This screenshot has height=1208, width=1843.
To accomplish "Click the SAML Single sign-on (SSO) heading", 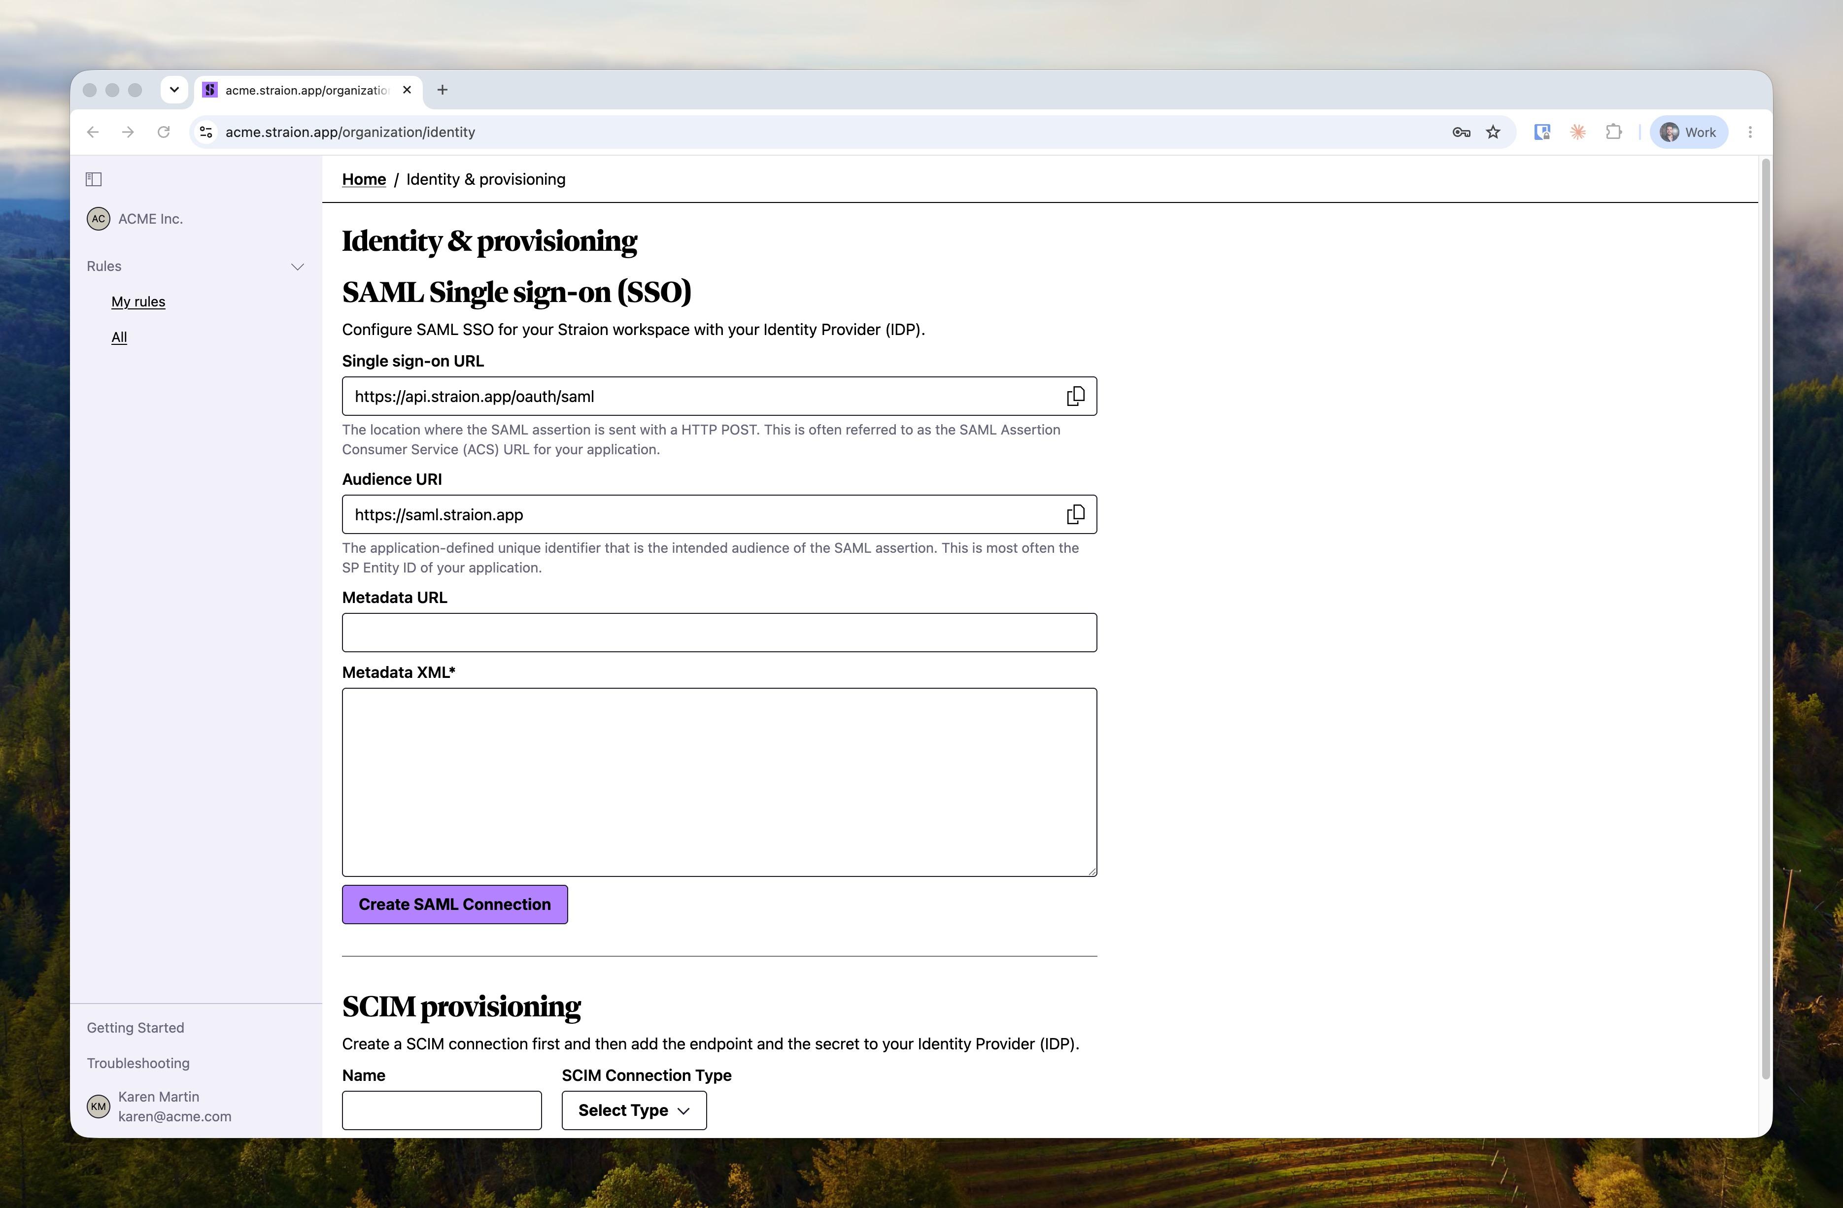I will [516, 292].
